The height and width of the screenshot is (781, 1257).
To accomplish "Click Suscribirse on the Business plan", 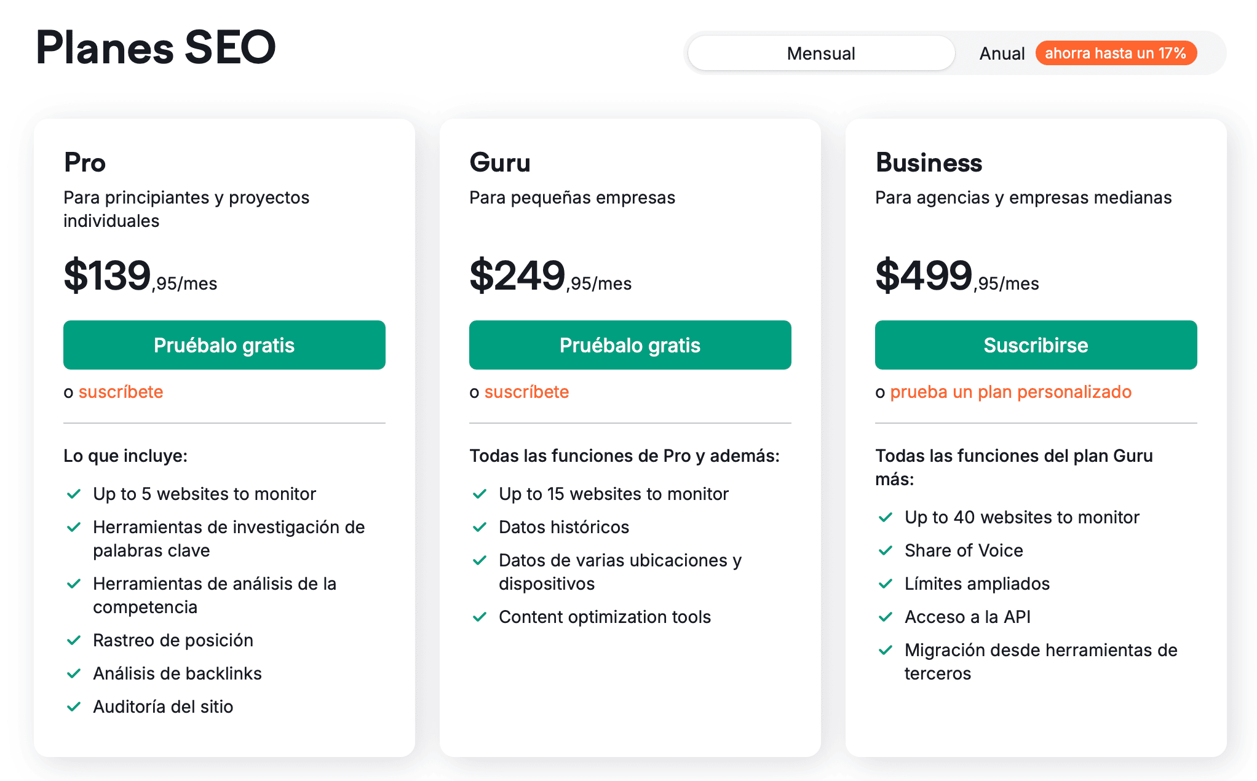I will [x=1036, y=345].
